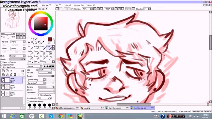The image size is (212, 119).
Task: Choose the highlighted Water tool
Action: pyautogui.click(x=49, y=48)
